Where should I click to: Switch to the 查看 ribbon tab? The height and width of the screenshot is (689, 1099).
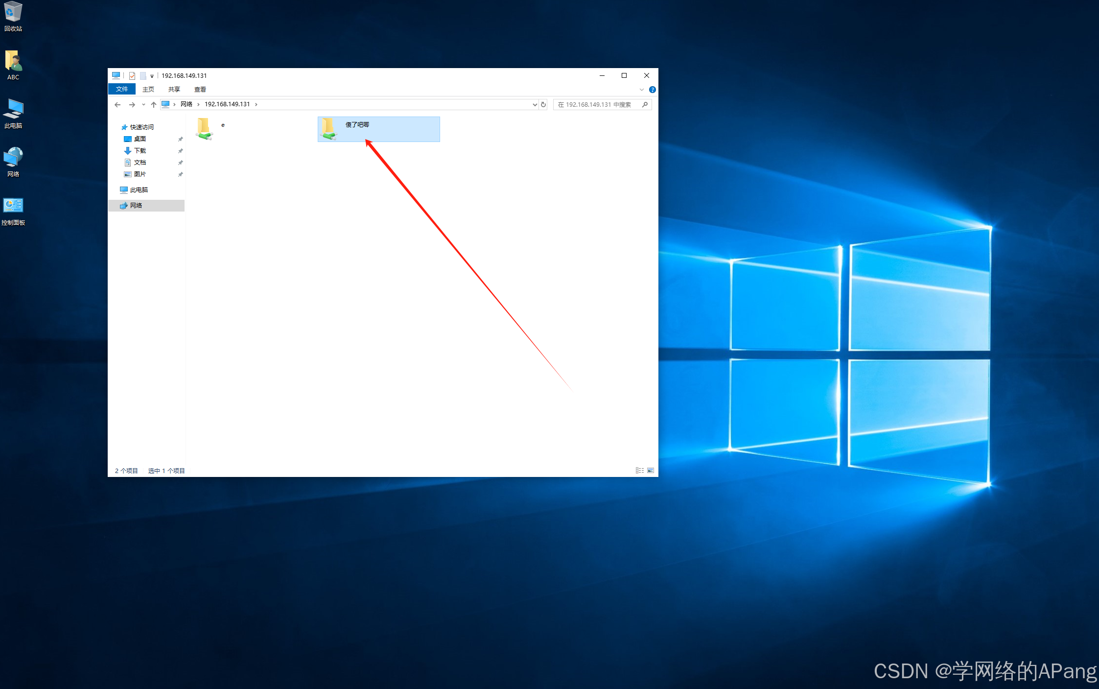(x=200, y=89)
